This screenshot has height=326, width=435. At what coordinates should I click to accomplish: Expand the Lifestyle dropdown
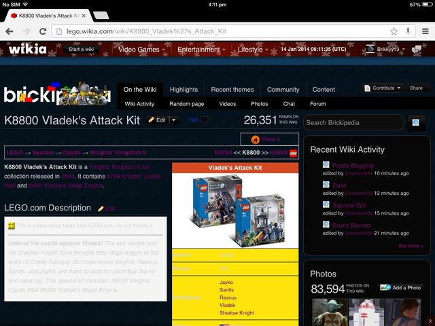coord(253,50)
